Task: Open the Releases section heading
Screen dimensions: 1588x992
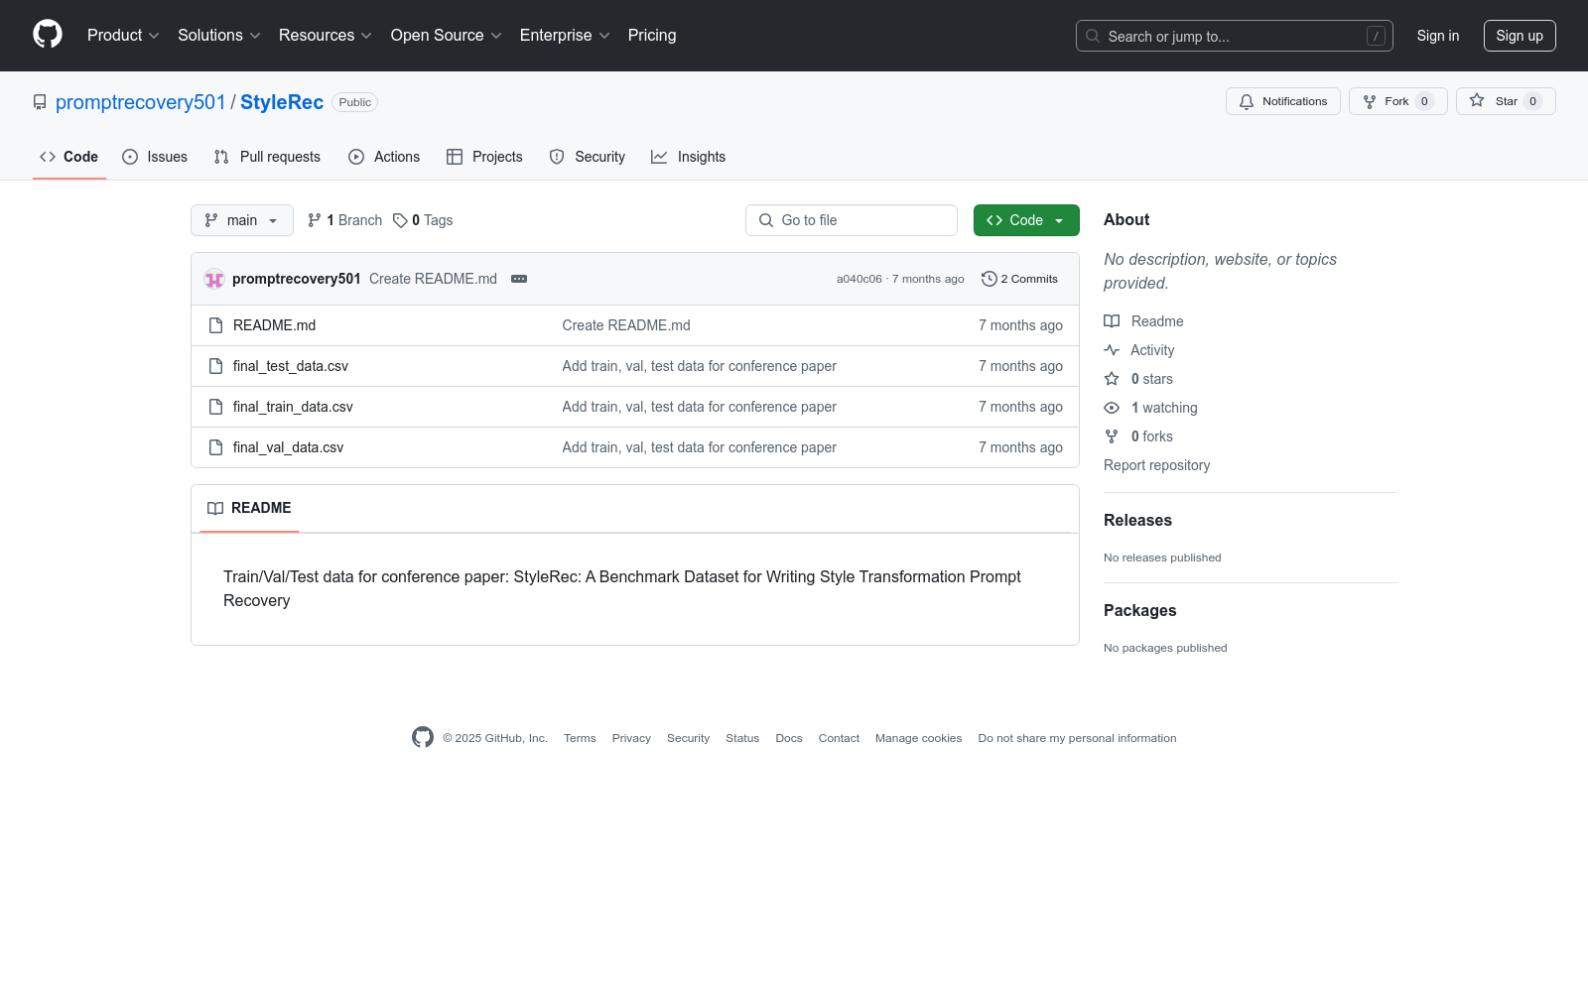Action: click(x=1137, y=520)
